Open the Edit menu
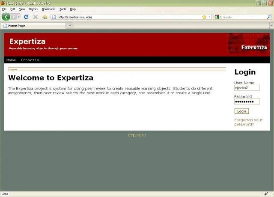This screenshot has height=197, width=274. click(12, 9)
